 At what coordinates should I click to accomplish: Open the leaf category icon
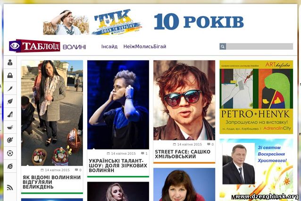tap(10, 101)
